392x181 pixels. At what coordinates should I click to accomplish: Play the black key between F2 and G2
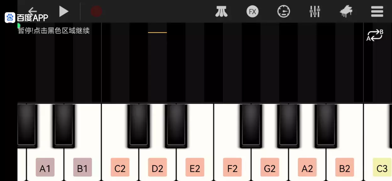tap(251, 126)
